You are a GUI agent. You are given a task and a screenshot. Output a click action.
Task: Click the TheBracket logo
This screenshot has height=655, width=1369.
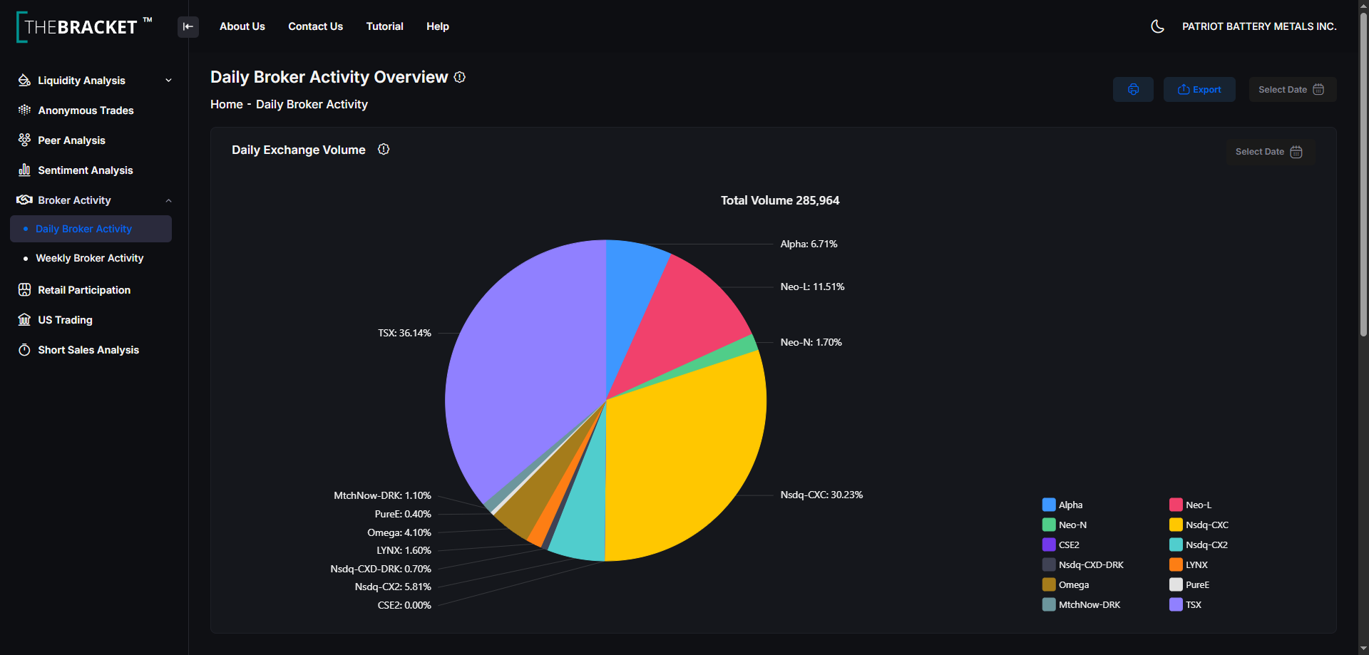click(x=84, y=27)
